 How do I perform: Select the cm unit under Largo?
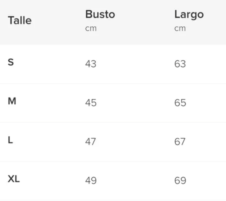pyautogui.click(x=180, y=28)
